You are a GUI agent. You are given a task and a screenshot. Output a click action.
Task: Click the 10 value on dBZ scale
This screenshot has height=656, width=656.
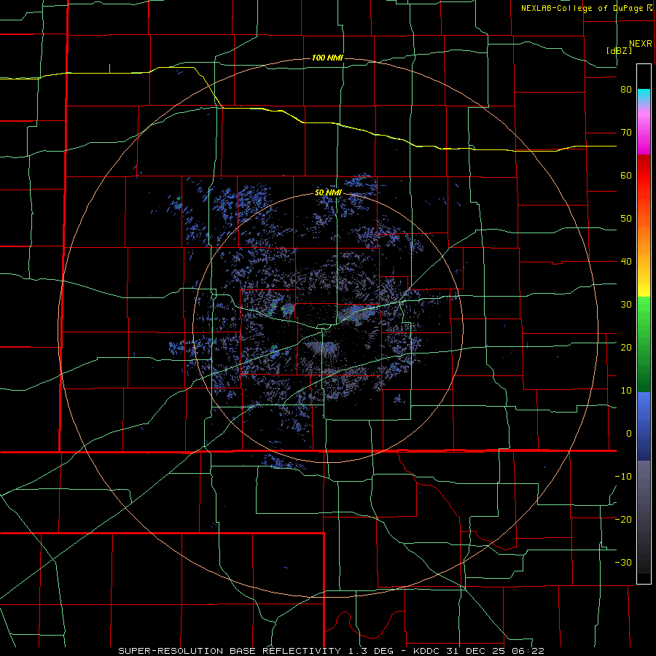coord(626,391)
